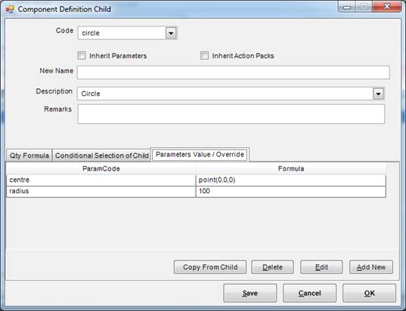The height and width of the screenshot is (311, 406).
Task: Open the Code dropdown arrow
Action: point(171,33)
